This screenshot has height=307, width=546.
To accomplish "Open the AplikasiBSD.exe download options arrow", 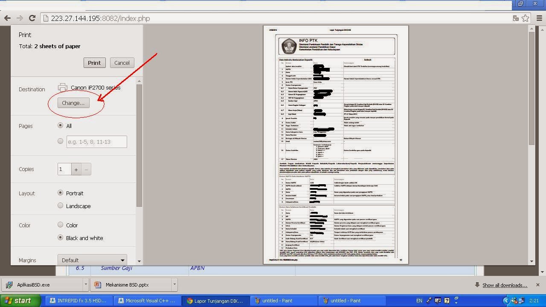I will pyautogui.click(x=85, y=284).
